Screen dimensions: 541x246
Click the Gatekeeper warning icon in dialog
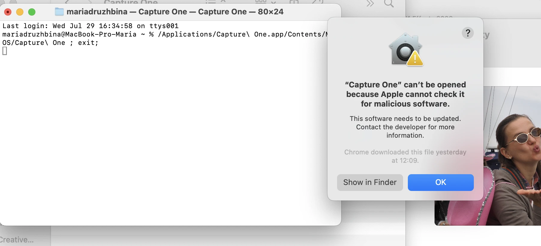tap(406, 50)
